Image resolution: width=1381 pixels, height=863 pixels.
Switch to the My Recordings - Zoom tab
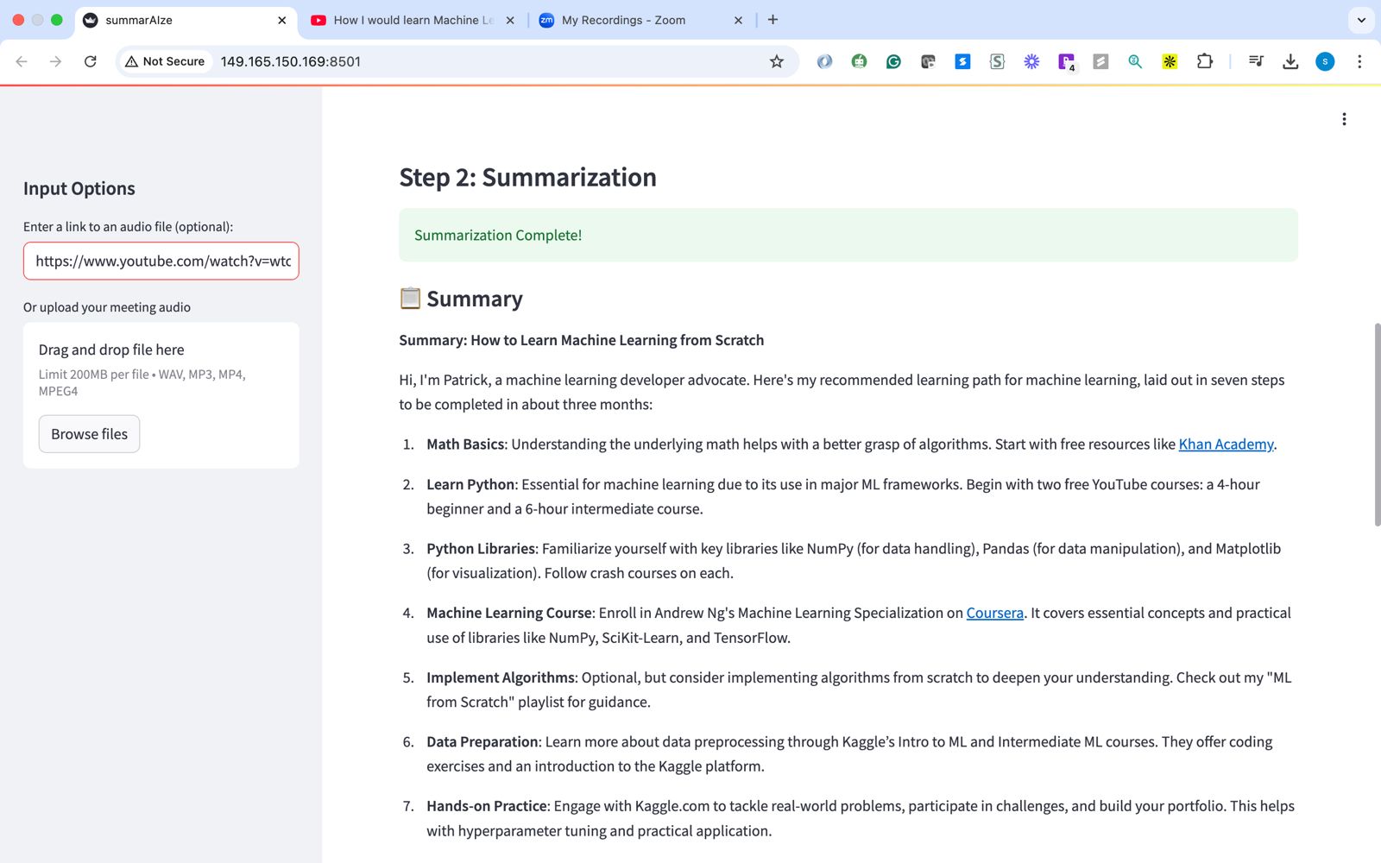tap(640, 20)
